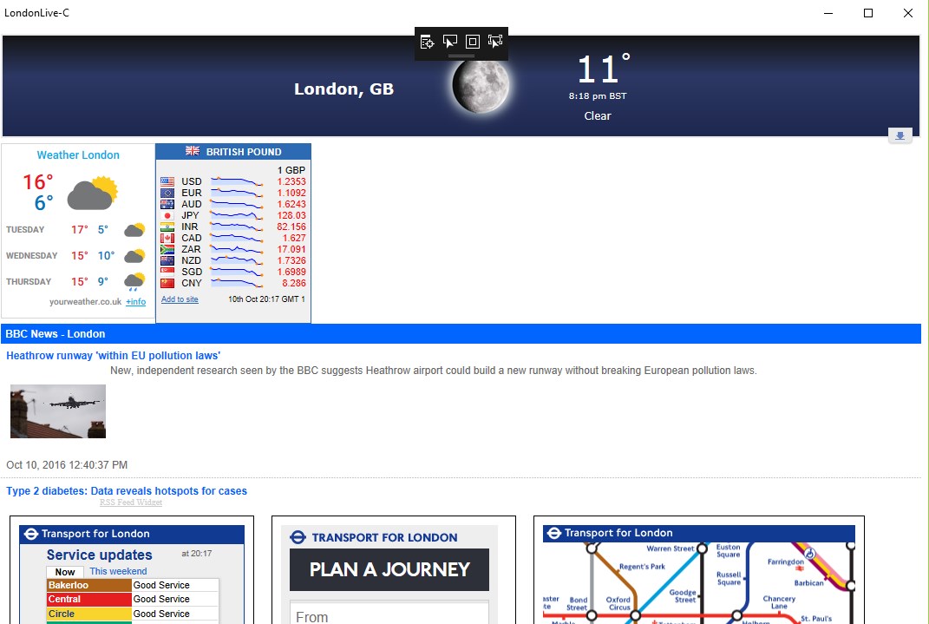This screenshot has width=929, height=624.
Task: Click Wednesday's forecast cloud icon
Action: [134, 255]
